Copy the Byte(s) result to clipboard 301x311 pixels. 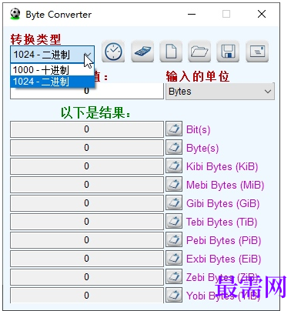[x=174, y=147]
